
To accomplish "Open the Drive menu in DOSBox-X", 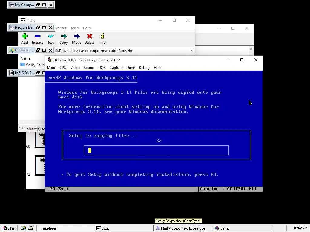I will 131,67.
